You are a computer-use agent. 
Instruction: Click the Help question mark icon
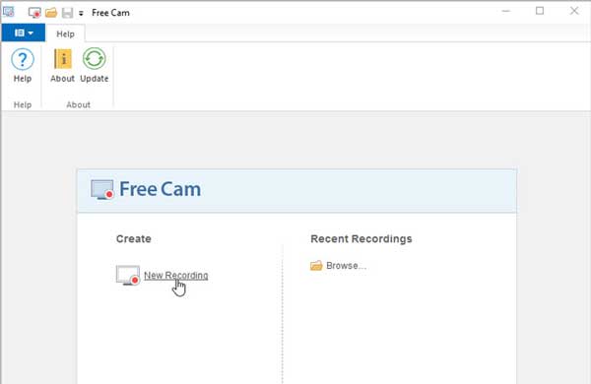[x=23, y=59]
